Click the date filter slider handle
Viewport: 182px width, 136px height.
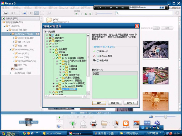pyautogui.click(x=96, y=14)
